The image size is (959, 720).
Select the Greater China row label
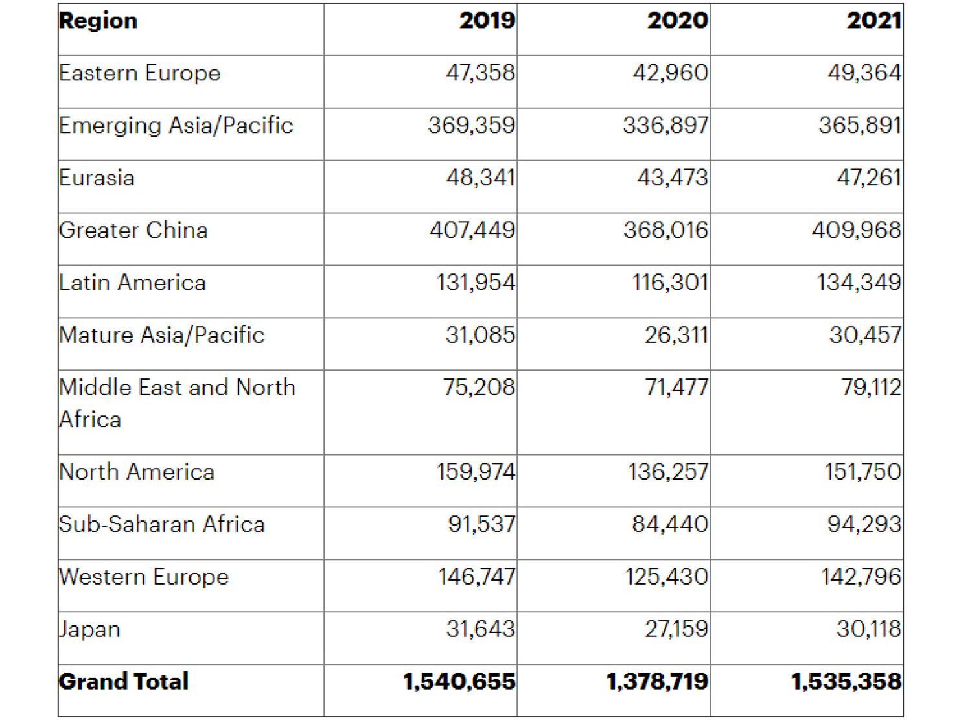click(133, 230)
